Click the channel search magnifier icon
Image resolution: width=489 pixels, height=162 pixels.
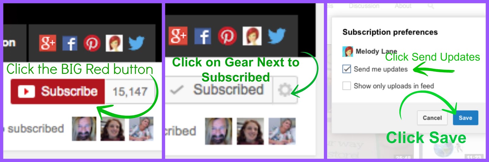click(431, 6)
